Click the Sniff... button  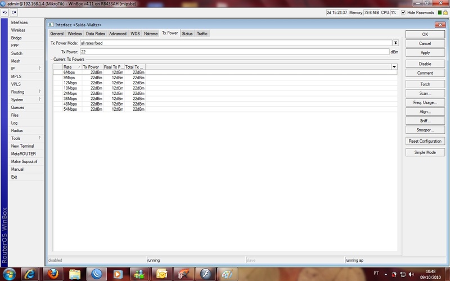coord(425,121)
